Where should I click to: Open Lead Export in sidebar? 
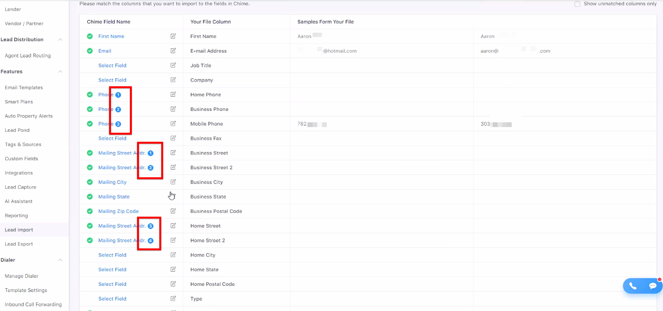pyautogui.click(x=19, y=244)
